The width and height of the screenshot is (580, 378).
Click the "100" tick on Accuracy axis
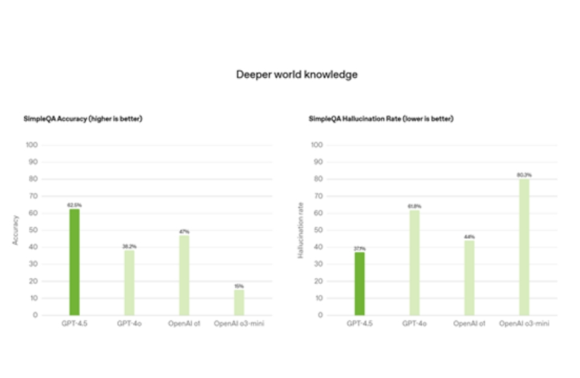coord(32,145)
